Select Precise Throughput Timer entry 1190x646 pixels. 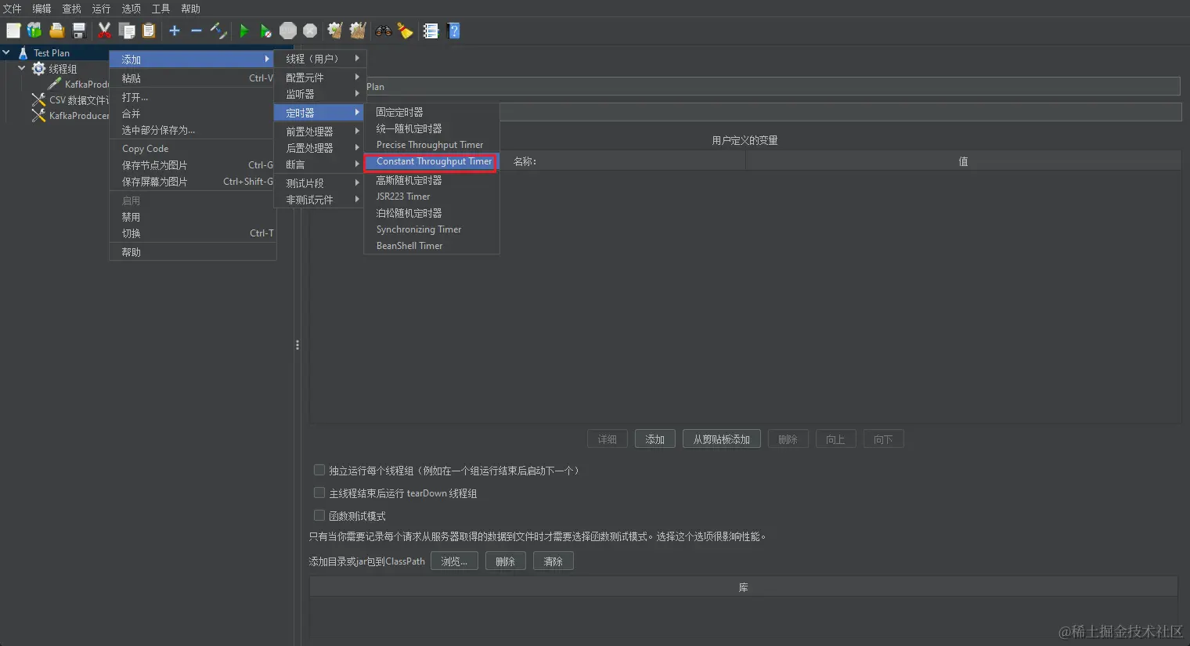pos(431,145)
